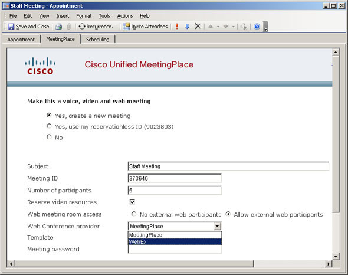348x275 pixels.
Task: Click the Number of participants field
Action: click(175, 191)
